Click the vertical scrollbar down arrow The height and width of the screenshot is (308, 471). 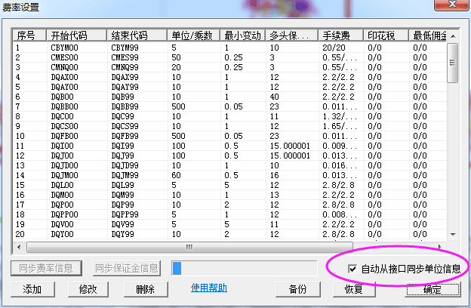(x=453, y=235)
